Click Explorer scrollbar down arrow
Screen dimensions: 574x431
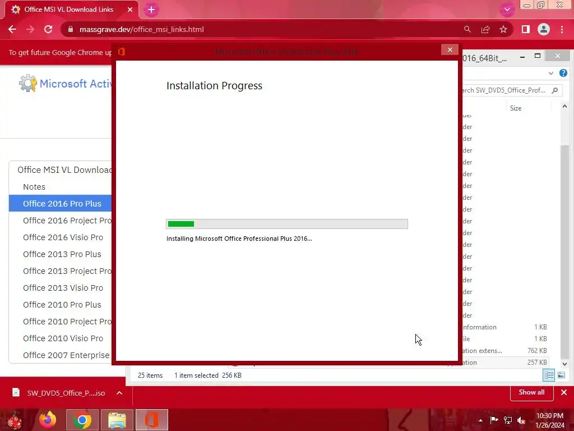coord(564,364)
